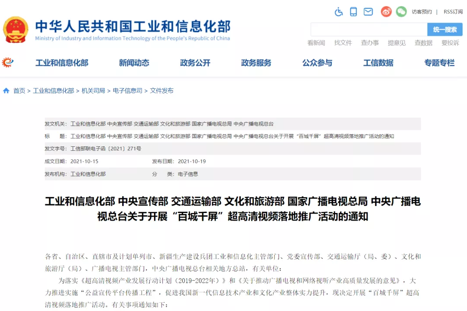Go to 电子信息司 in breadcrumb
The height and width of the screenshot is (311, 467).
(128, 91)
